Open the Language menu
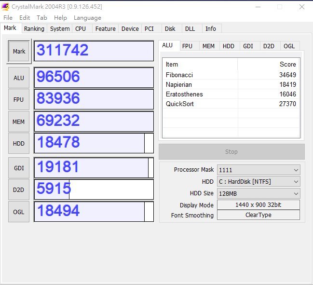 (87, 18)
